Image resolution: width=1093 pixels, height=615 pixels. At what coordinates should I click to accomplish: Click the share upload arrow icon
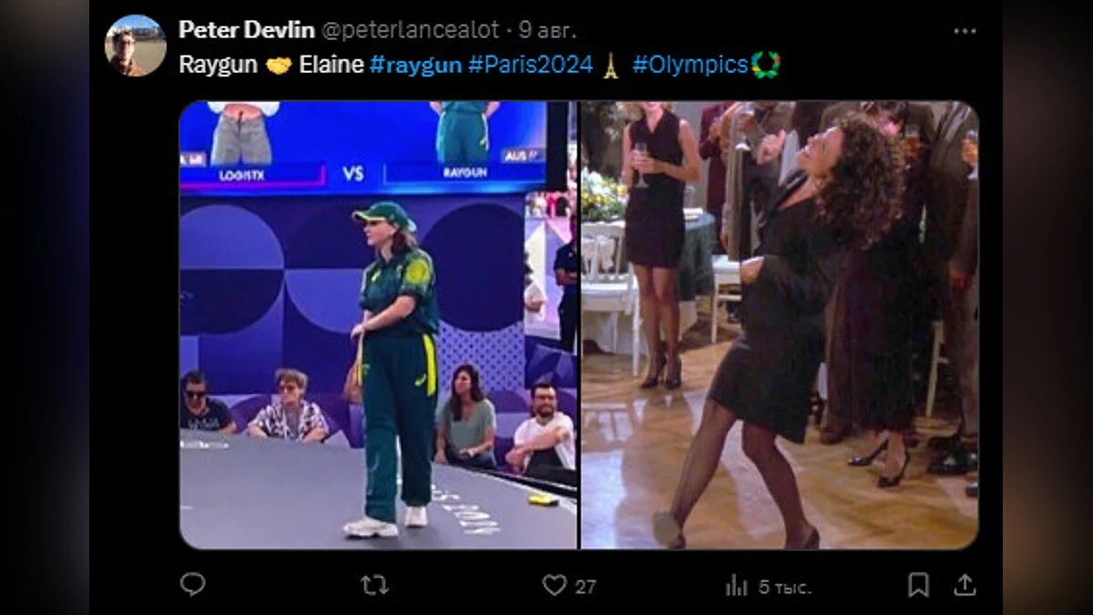pos(965,585)
